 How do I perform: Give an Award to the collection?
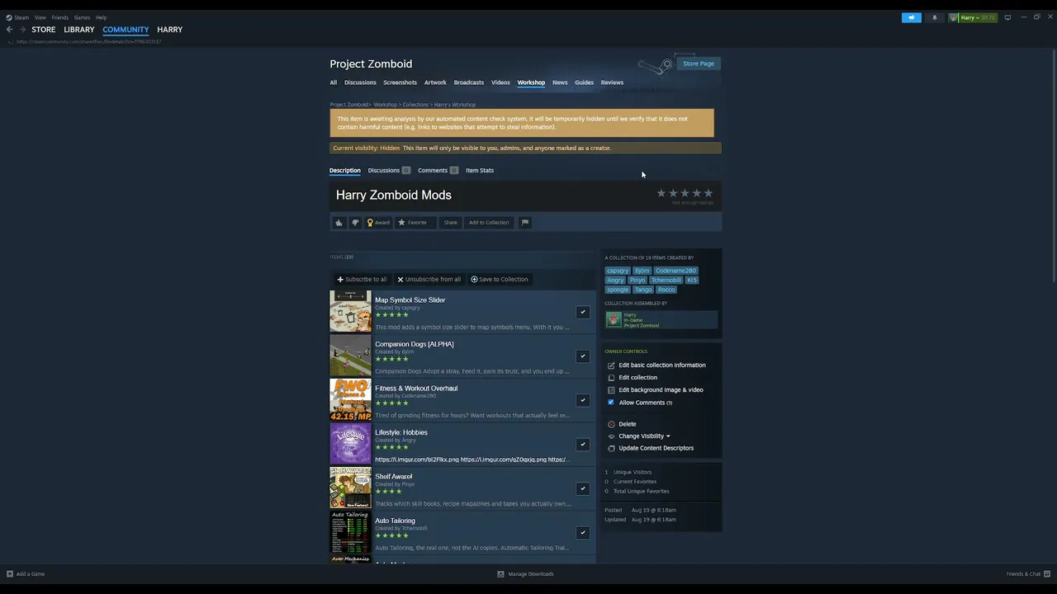click(x=378, y=223)
